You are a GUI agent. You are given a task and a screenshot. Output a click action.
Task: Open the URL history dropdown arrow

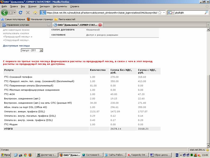coord(164,12)
